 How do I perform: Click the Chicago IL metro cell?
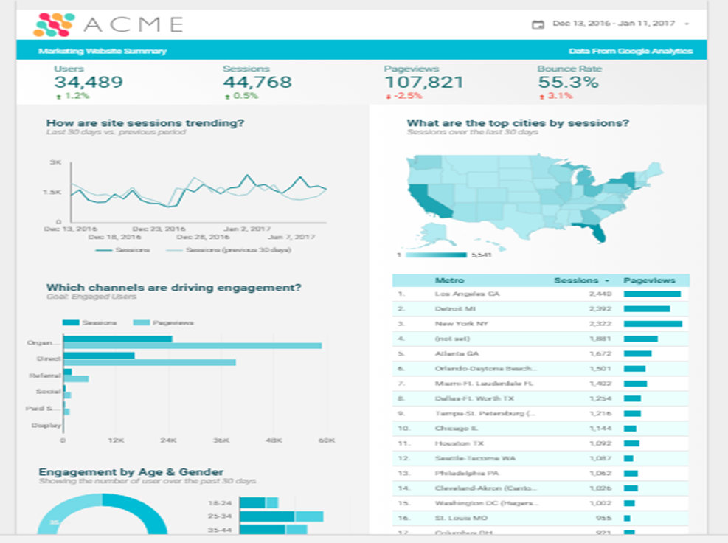(x=456, y=428)
